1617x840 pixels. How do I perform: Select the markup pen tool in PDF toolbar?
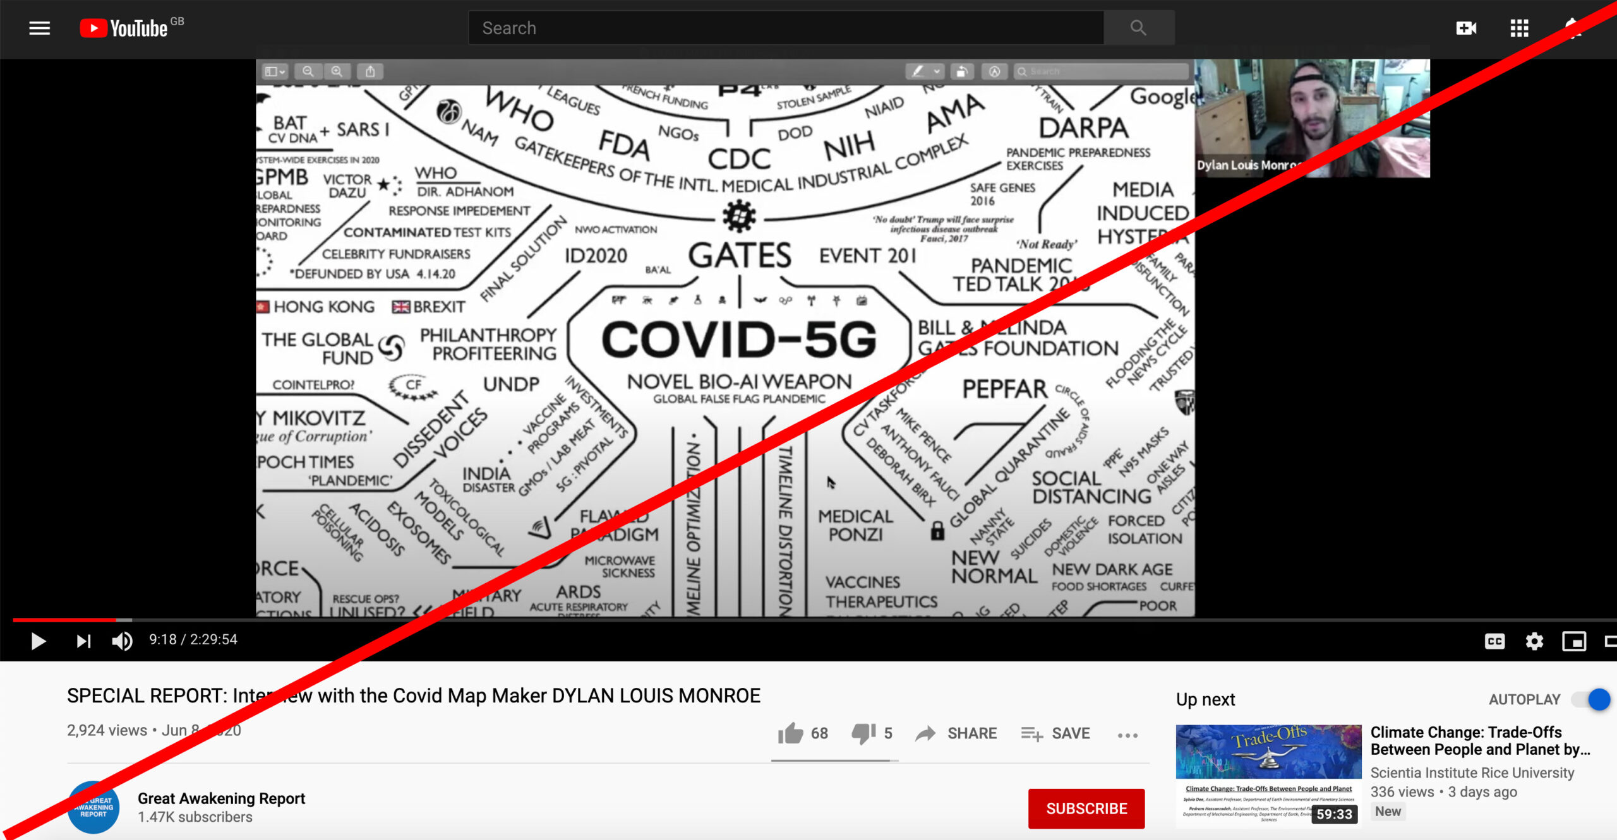(x=917, y=71)
